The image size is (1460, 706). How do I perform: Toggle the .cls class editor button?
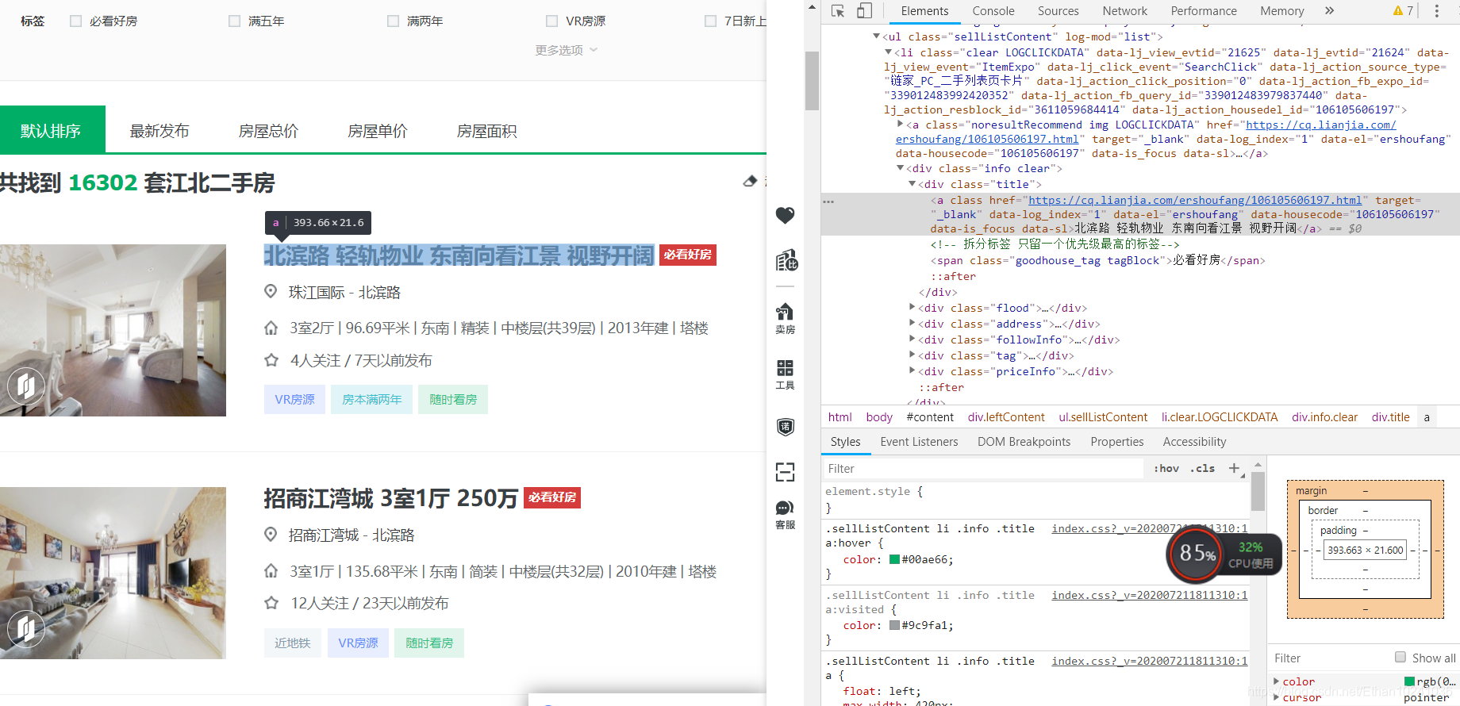[x=1203, y=469]
